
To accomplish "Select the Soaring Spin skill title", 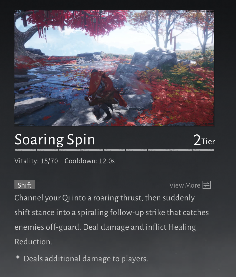I will coord(55,140).
